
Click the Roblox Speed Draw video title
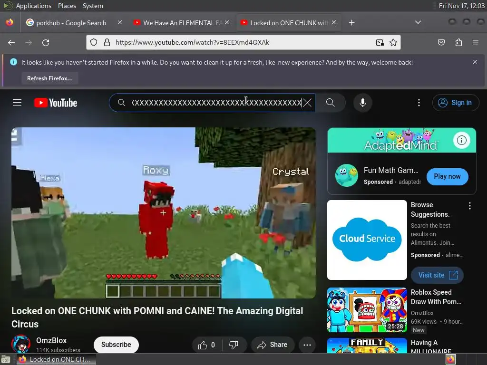[x=436, y=297]
